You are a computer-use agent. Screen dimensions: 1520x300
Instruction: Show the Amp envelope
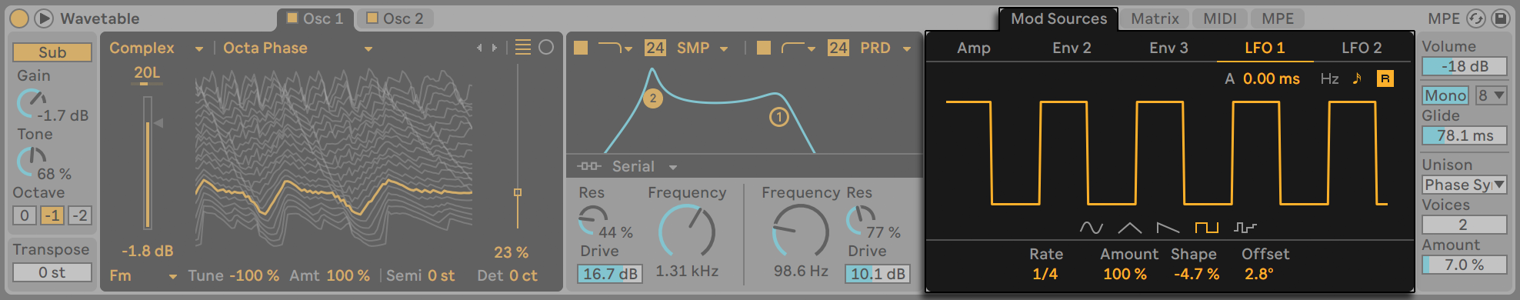[974, 48]
